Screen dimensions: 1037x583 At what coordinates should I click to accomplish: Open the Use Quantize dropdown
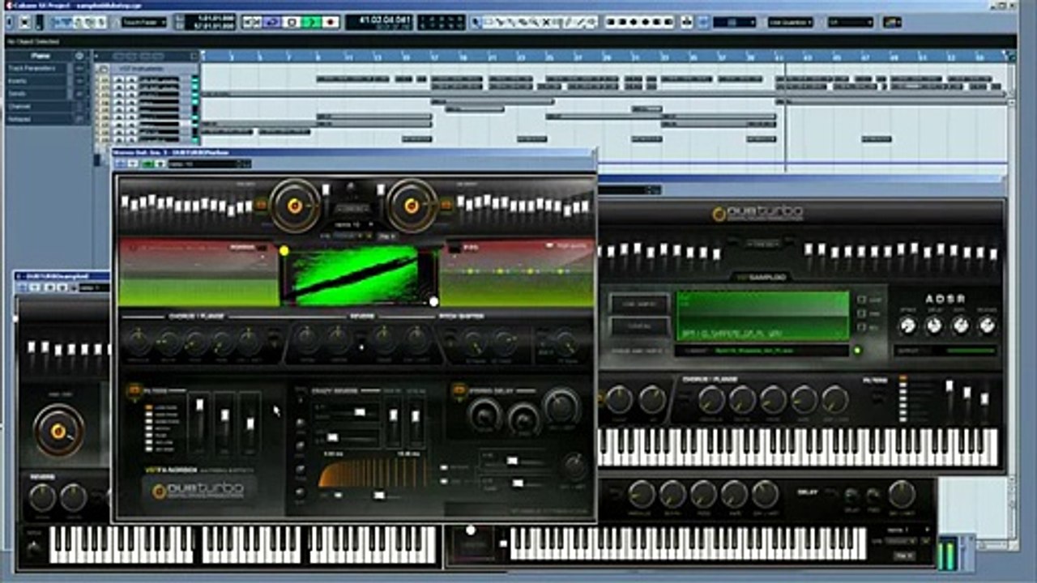pyautogui.click(x=791, y=22)
